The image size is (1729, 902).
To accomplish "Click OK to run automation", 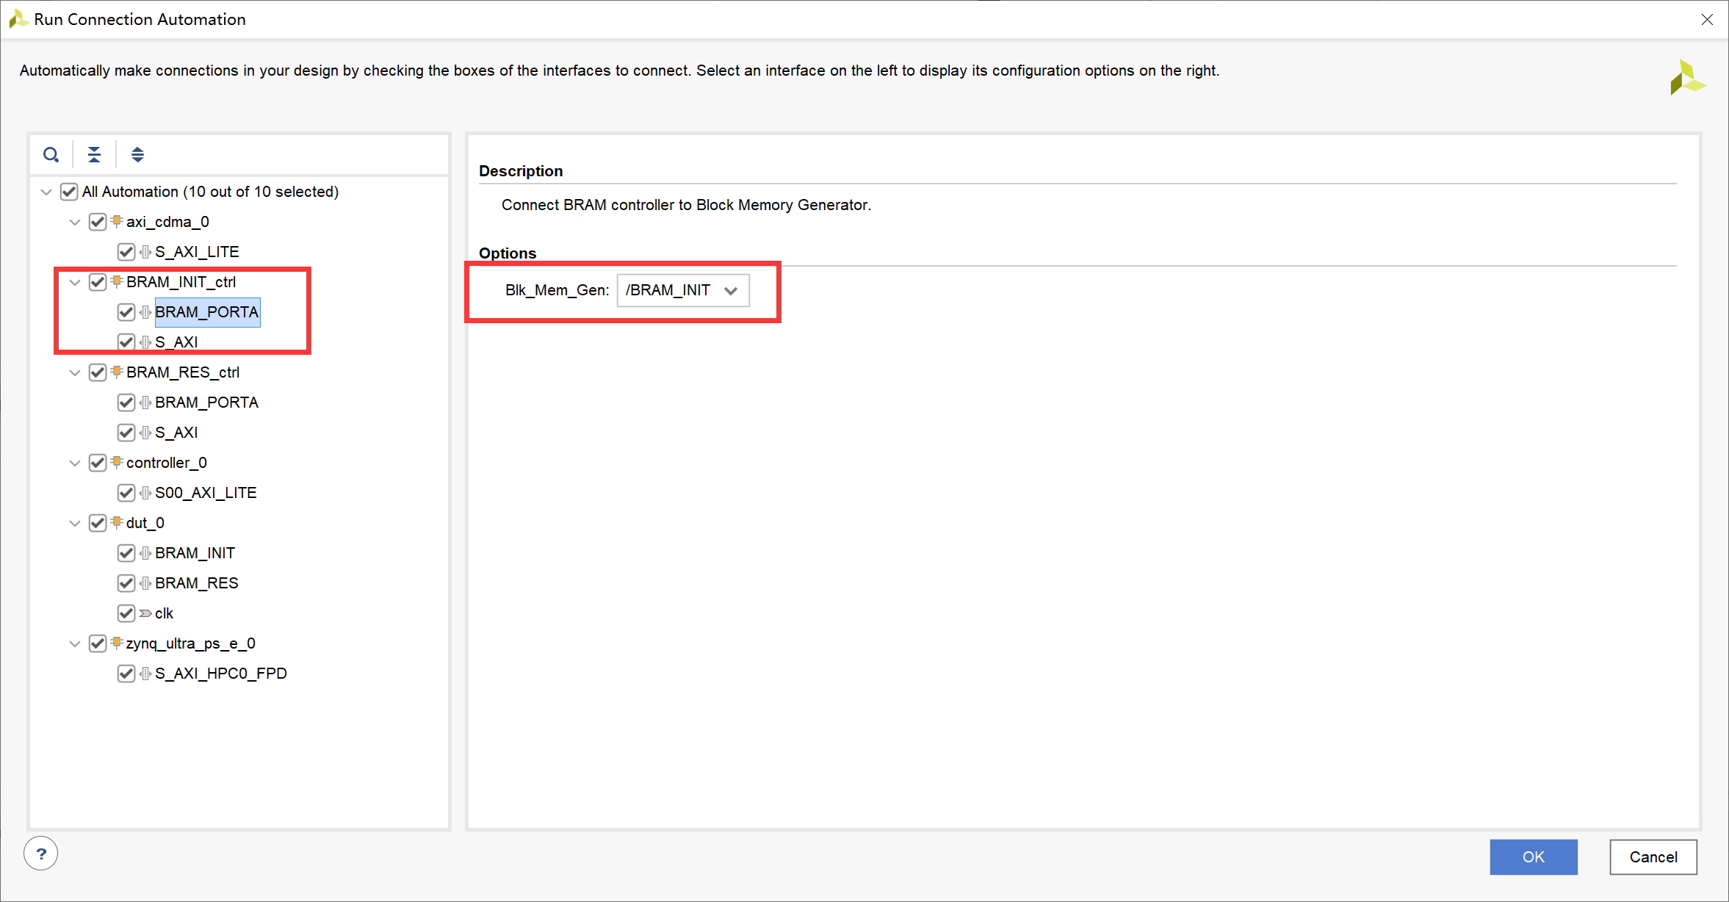I will point(1533,856).
